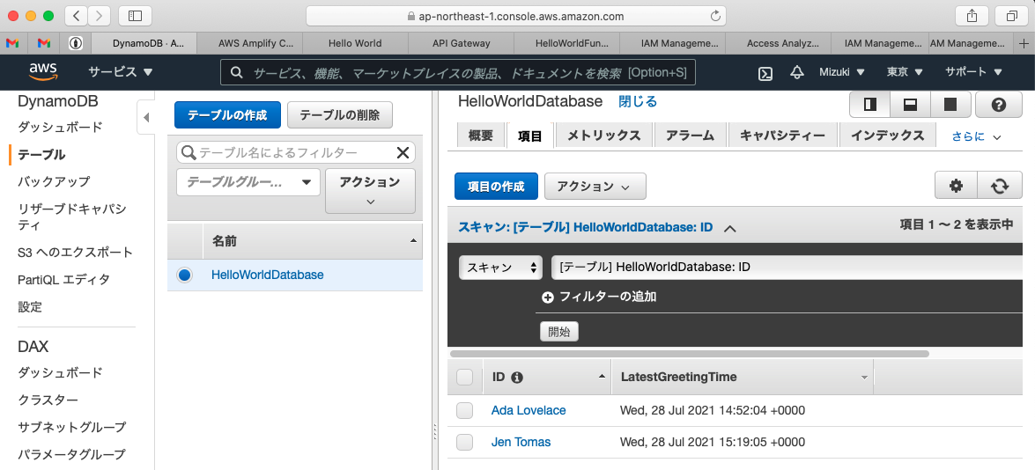
Task: Open the Safari share button
Action: [972, 15]
